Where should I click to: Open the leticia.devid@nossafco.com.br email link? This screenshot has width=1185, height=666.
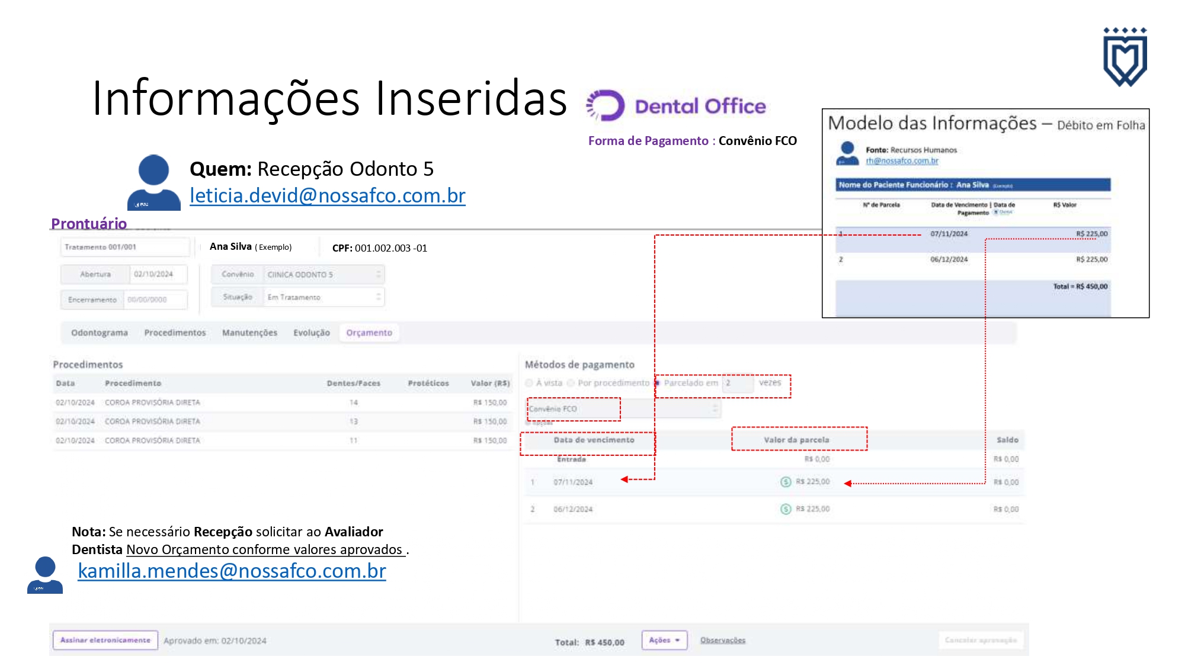[x=327, y=195]
